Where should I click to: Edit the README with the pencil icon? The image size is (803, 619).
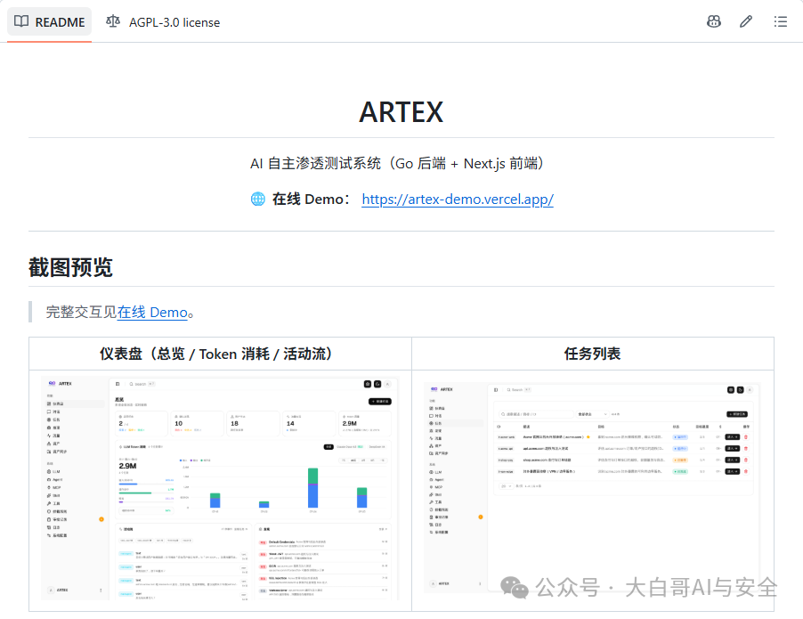point(746,21)
